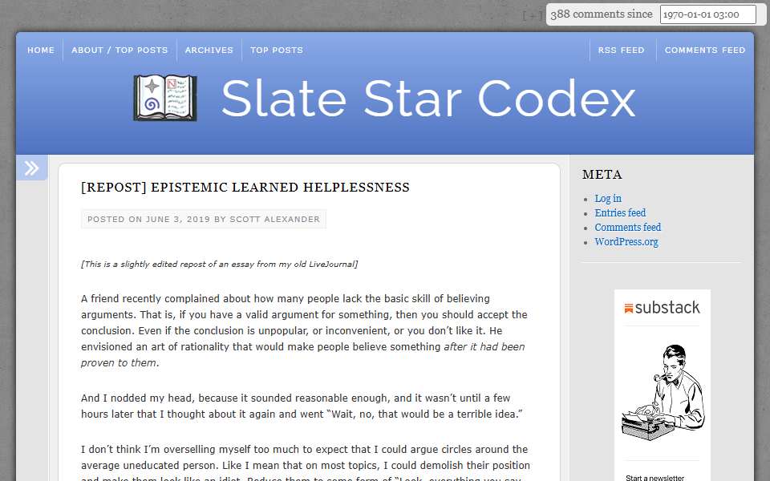Click 'Start a newsletter' text in ad
The width and height of the screenshot is (770, 481).
click(x=654, y=478)
